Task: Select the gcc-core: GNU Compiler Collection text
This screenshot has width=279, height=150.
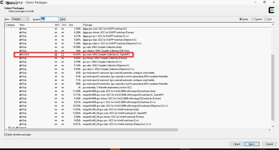Action: [x=106, y=55]
